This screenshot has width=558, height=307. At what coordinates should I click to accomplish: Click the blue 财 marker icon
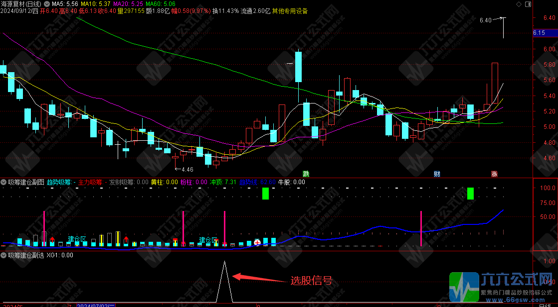click(437, 174)
